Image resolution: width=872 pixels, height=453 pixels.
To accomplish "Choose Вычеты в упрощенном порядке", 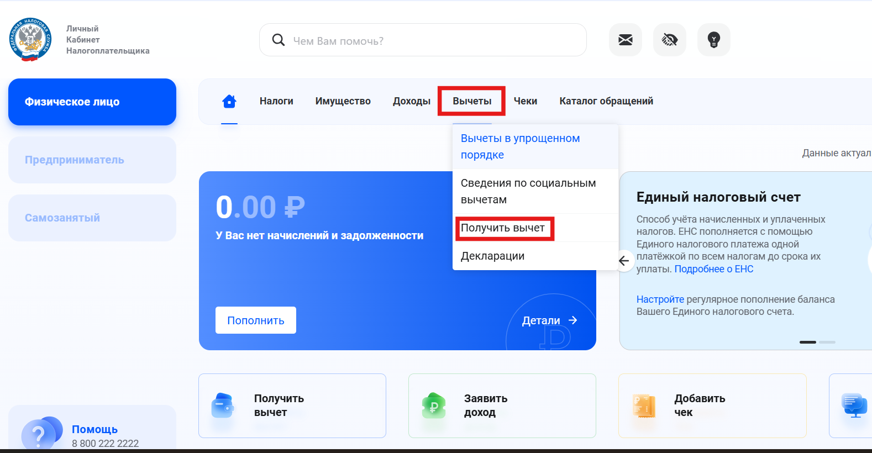I will (x=535, y=146).
